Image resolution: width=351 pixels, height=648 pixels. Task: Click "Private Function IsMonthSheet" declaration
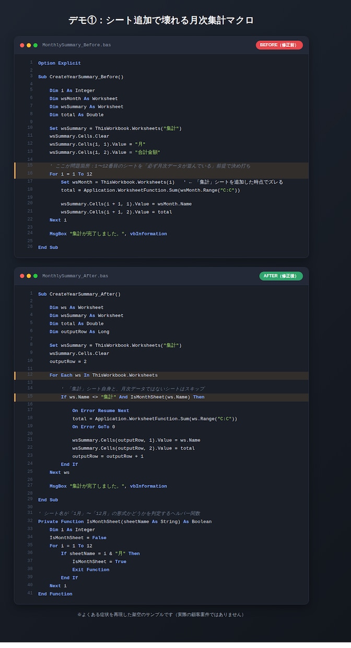[x=125, y=522]
